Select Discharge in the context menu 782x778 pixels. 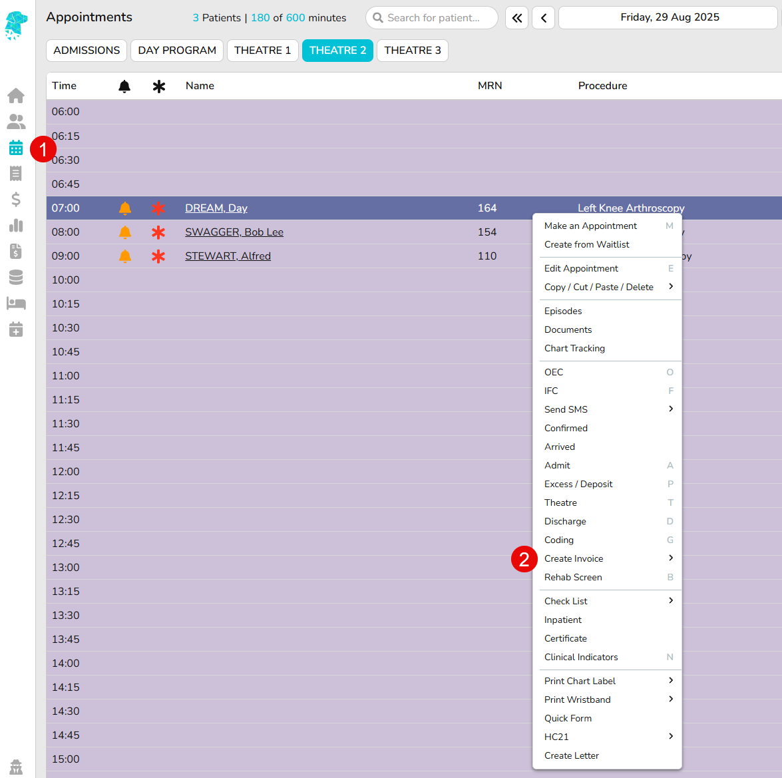pyautogui.click(x=565, y=521)
